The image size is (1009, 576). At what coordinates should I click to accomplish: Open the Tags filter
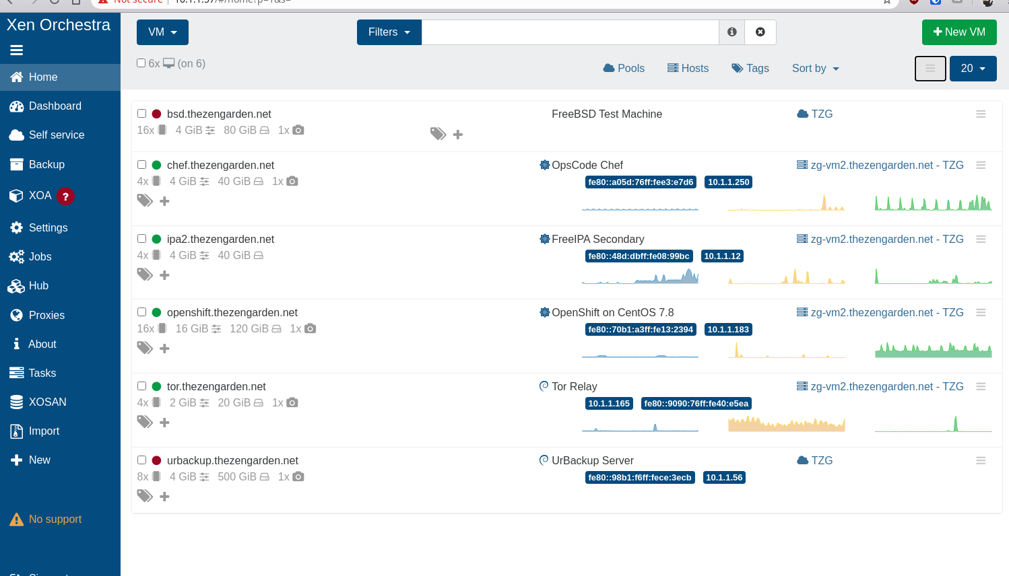750,69
